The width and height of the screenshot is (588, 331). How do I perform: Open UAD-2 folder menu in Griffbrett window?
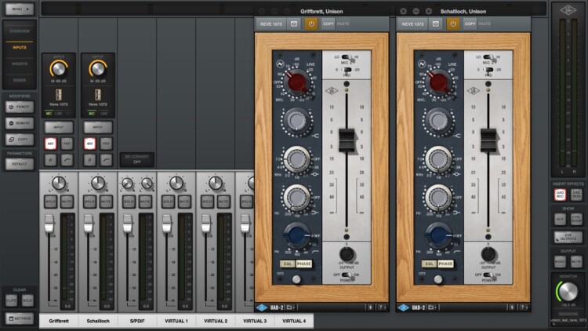point(291,307)
